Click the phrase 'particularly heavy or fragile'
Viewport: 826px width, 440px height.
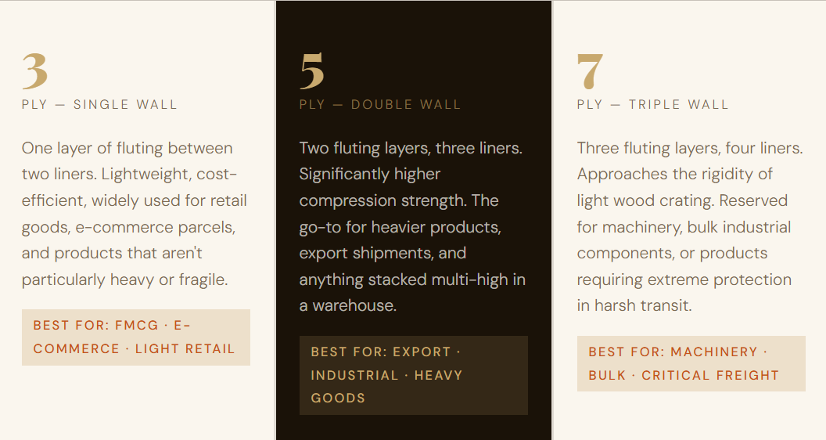coord(125,280)
